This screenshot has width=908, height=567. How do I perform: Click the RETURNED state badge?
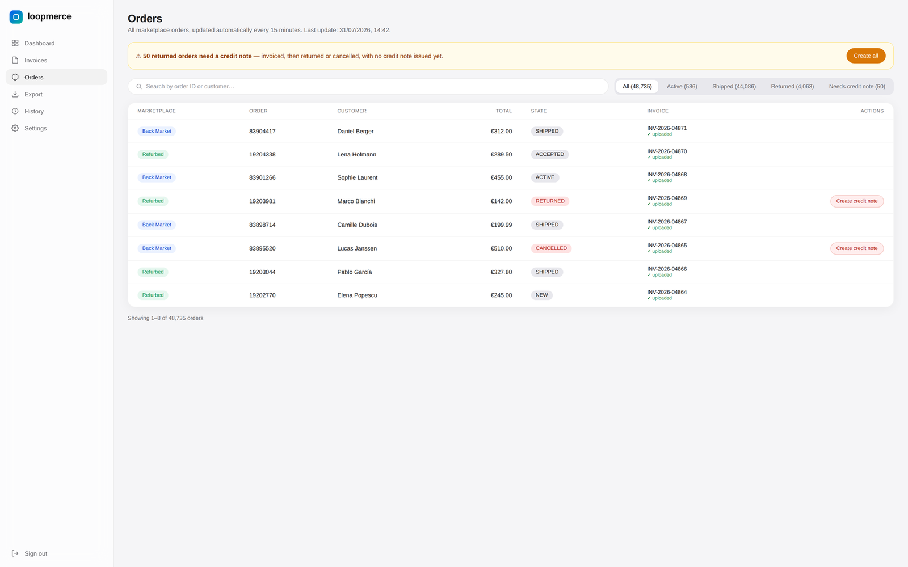(550, 201)
